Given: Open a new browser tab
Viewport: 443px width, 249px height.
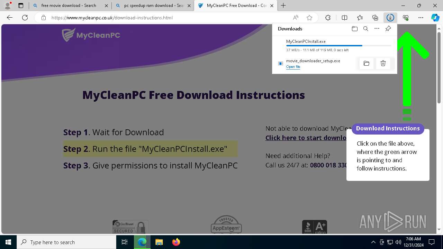Looking at the screenshot, I should pos(283,6).
